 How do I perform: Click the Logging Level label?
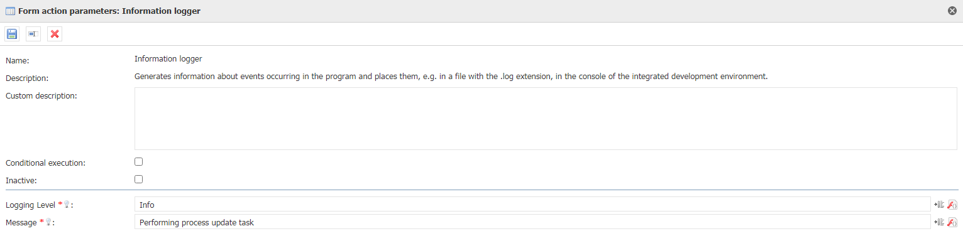(x=31, y=205)
